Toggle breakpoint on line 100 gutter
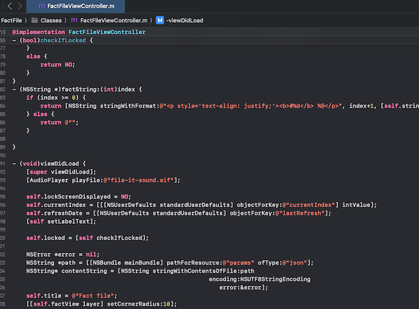The width and height of the screenshot is (419, 309). click(x=5, y=238)
